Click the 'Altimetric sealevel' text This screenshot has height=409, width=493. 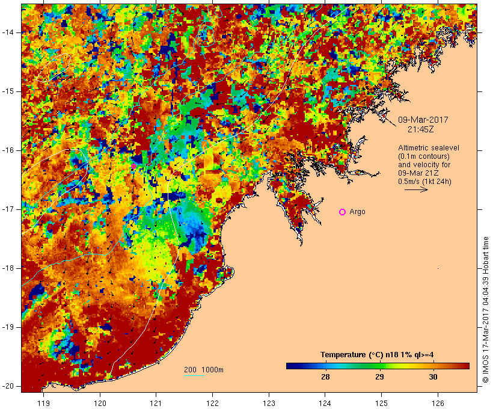(x=429, y=147)
